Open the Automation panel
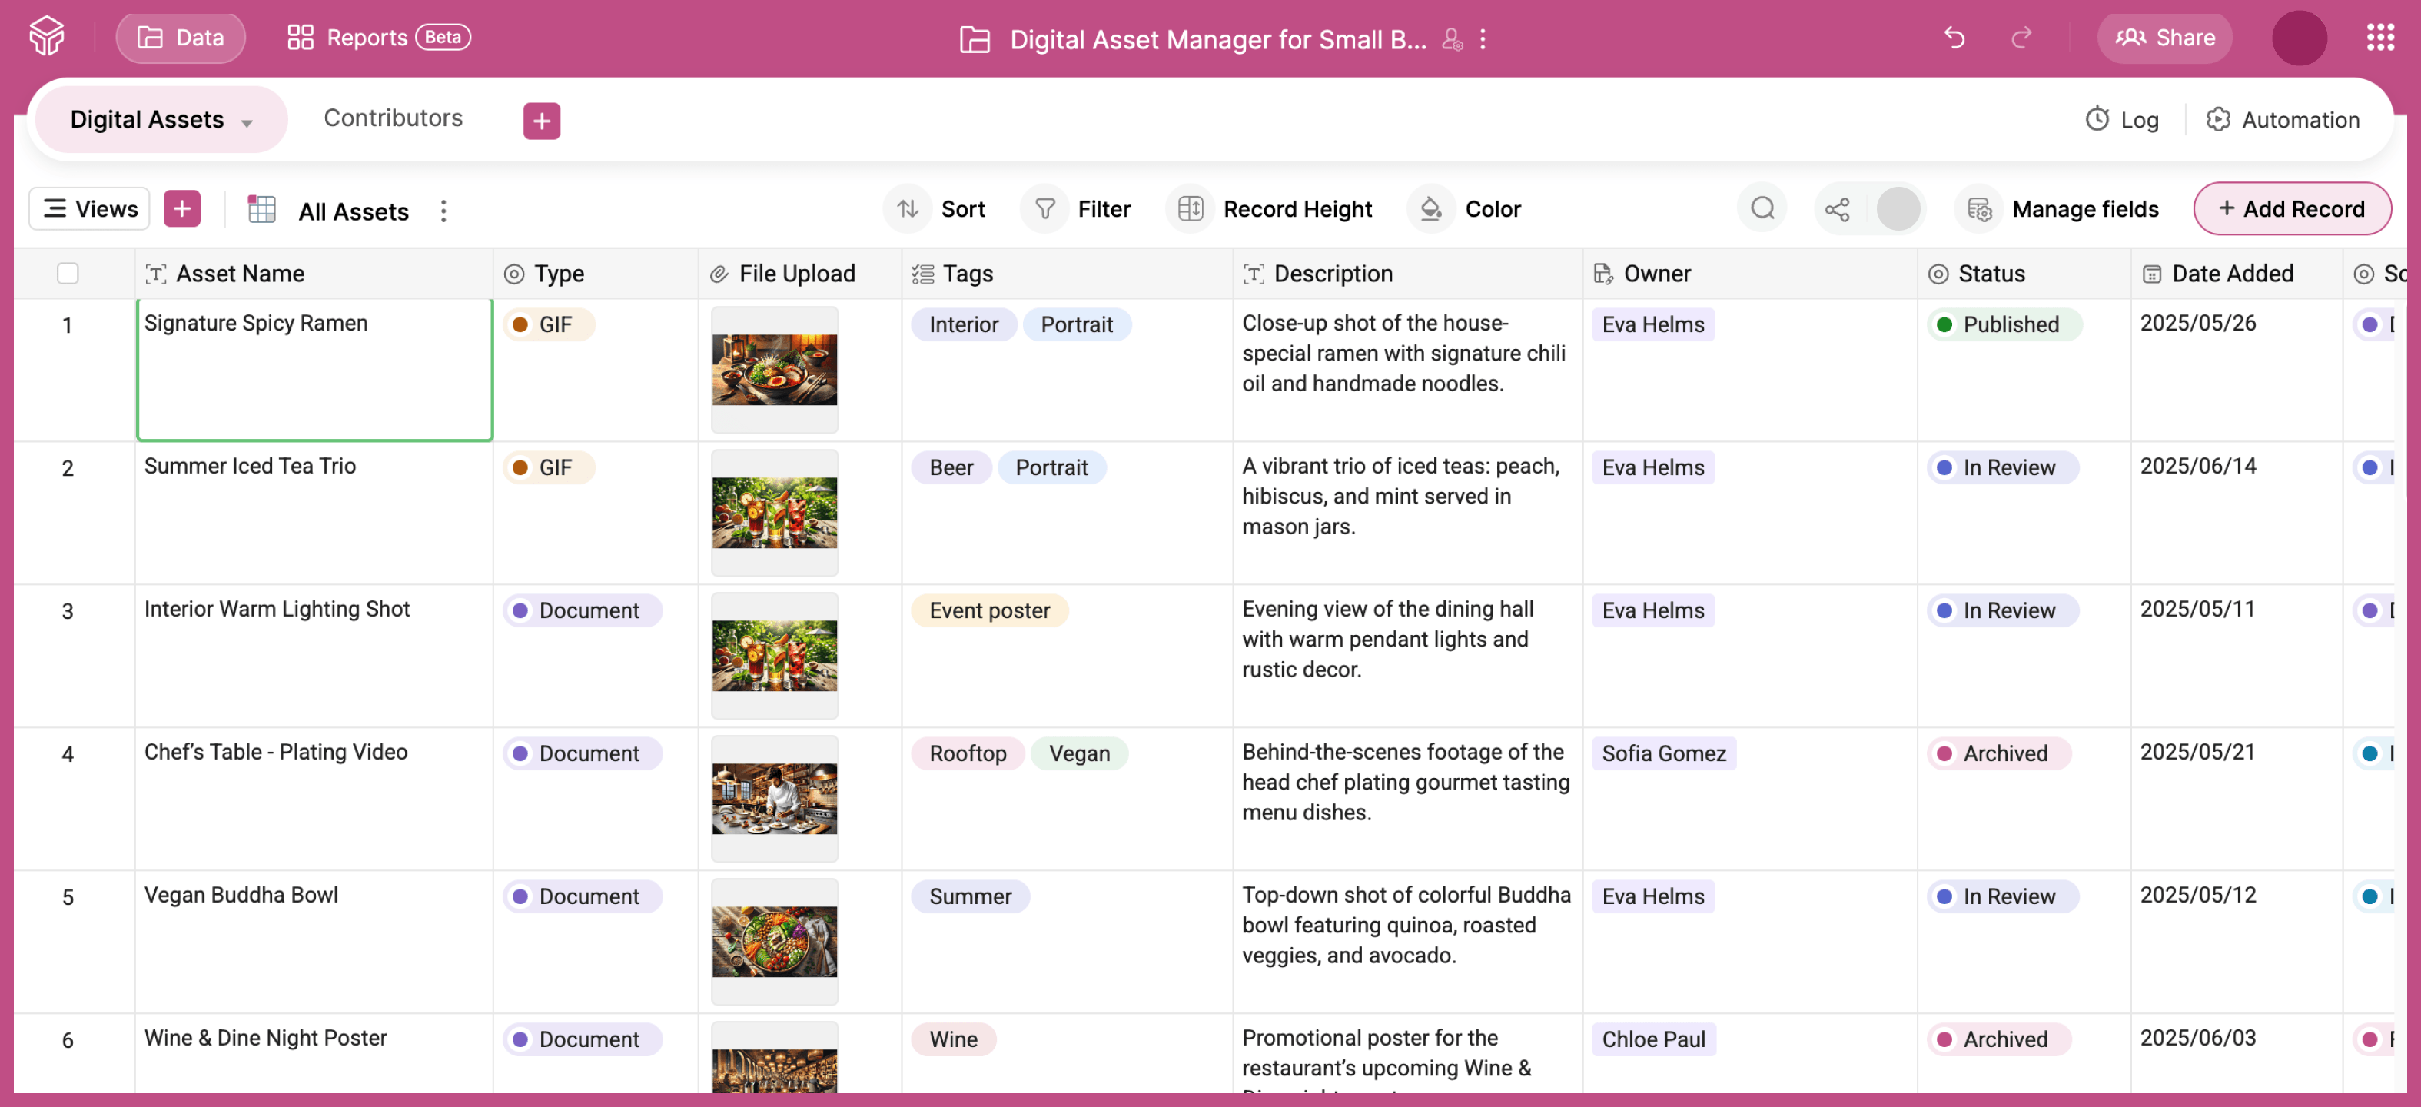 click(2283, 119)
